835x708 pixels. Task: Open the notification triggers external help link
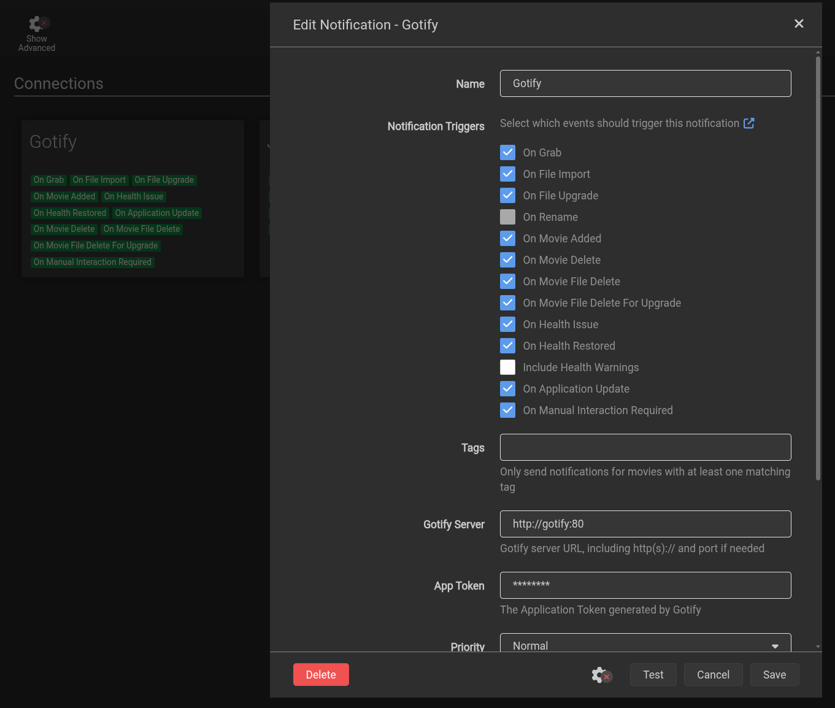click(748, 123)
